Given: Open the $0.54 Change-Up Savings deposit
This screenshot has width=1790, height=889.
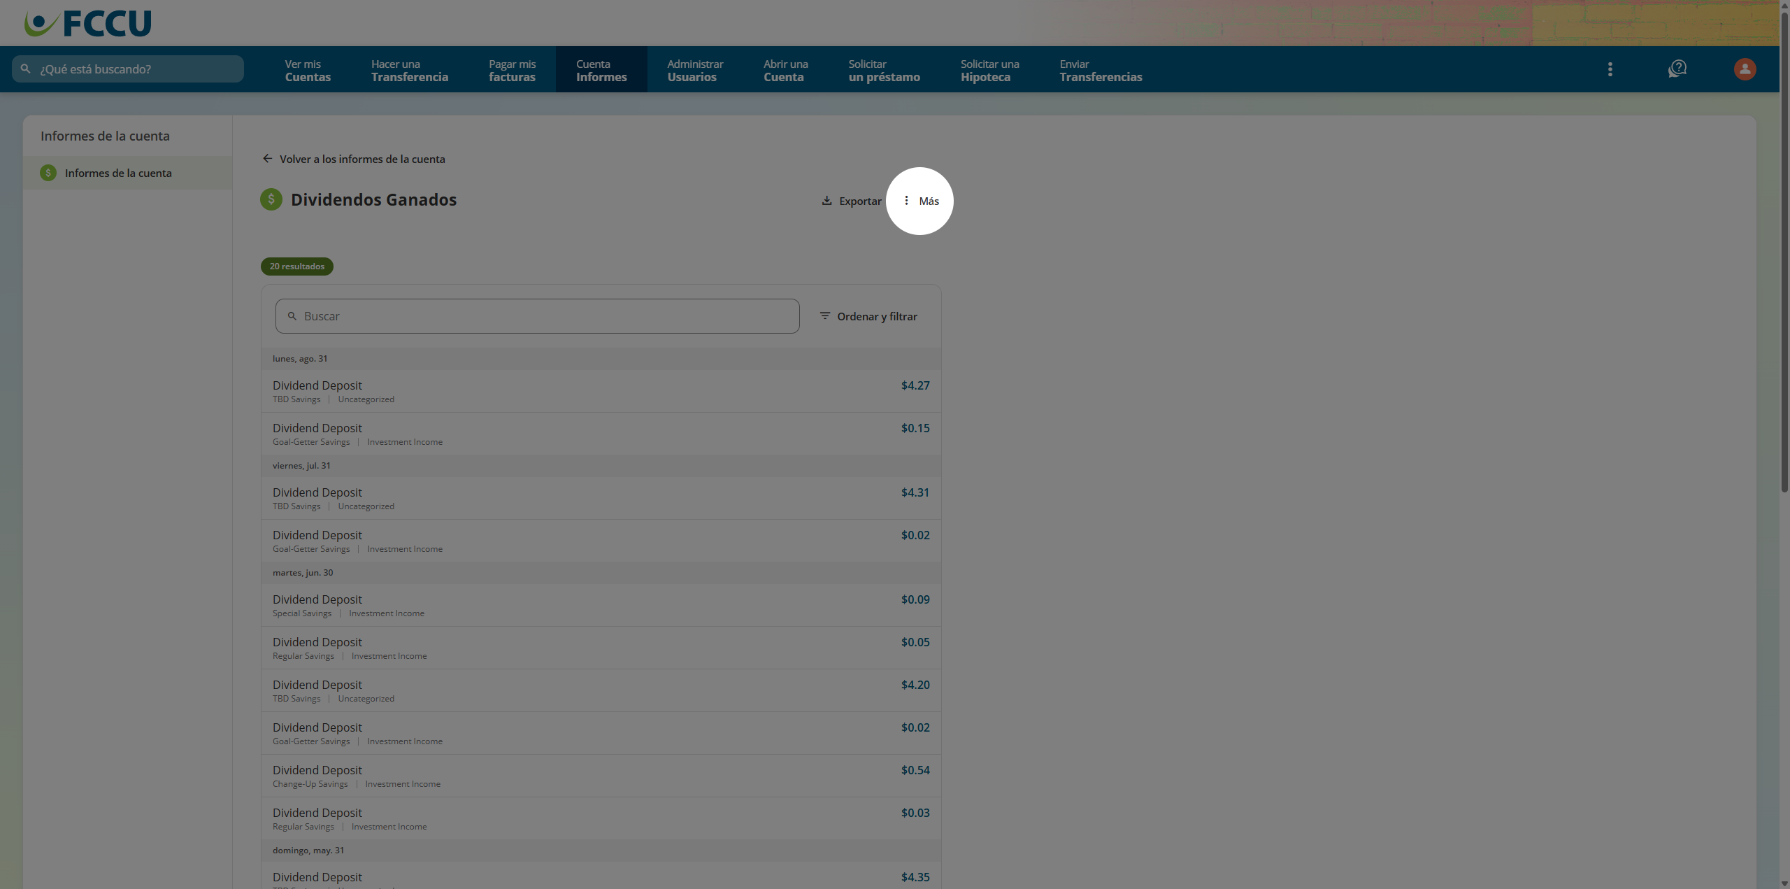Looking at the screenshot, I should (x=601, y=776).
